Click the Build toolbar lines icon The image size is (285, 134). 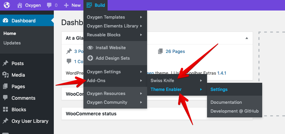[x=89, y=5]
